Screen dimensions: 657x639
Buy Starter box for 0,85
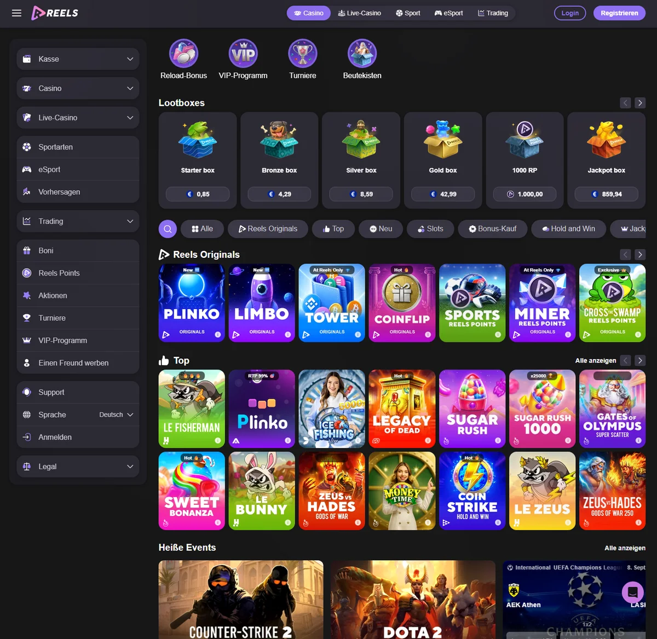pos(198,194)
